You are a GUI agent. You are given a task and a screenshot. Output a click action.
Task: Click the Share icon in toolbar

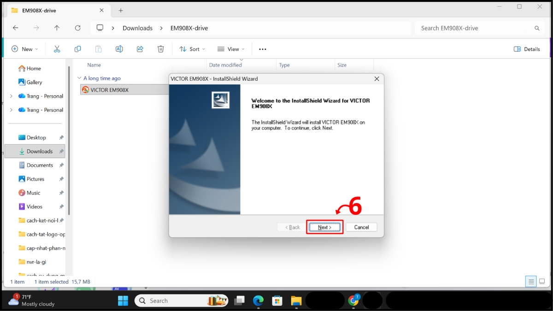click(140, 49)
